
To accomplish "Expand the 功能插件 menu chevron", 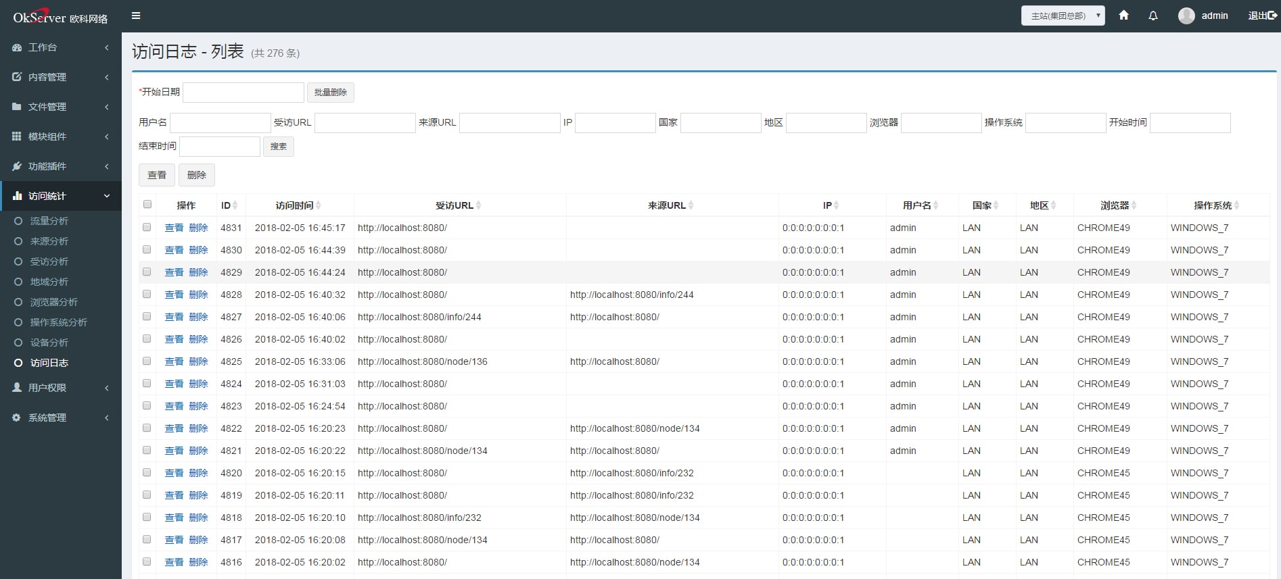I will 107,166.
